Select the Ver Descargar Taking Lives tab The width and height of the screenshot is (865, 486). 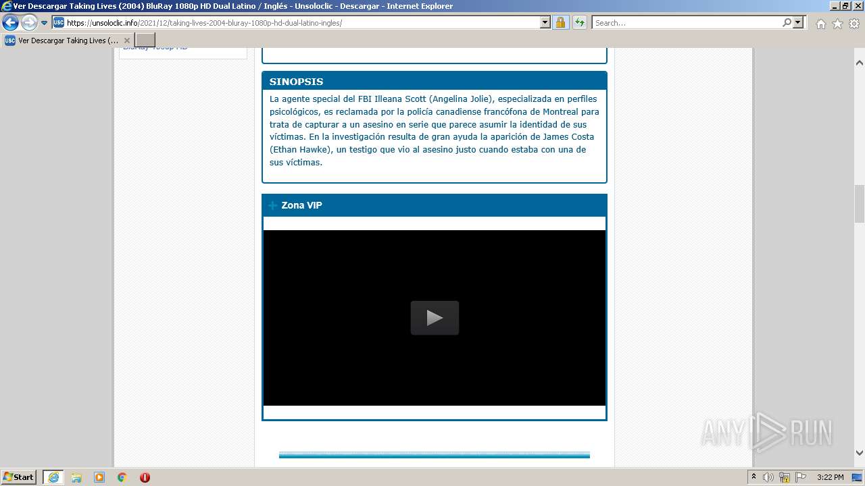68,40
